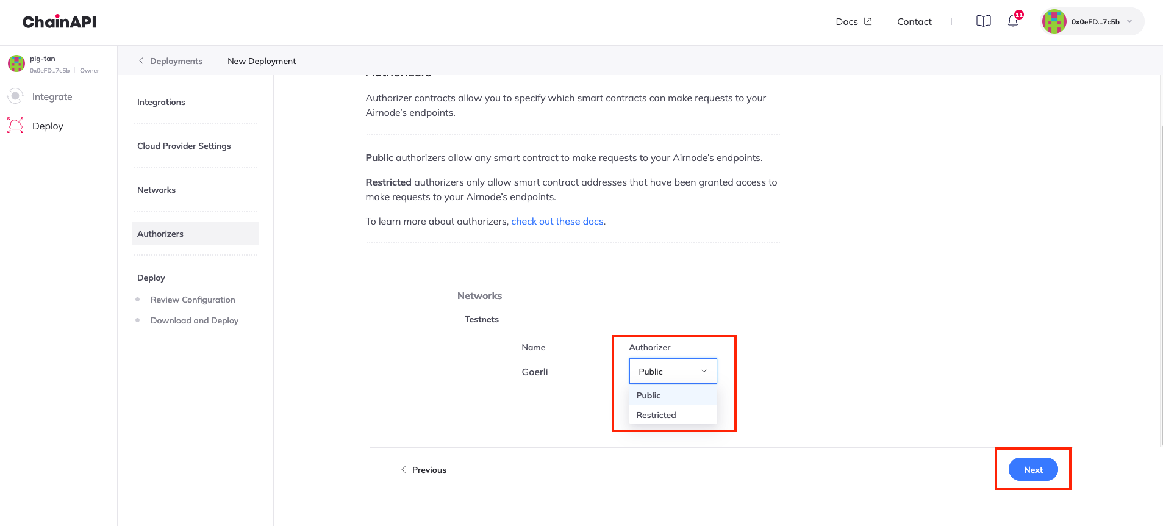The width and height of the screenshot is (1163, 526).
Task: Open the notifications bell icon
Action: point(1012,21)
